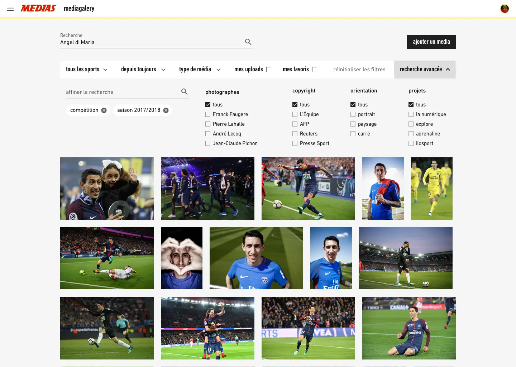Uncheck tous under orientation
Image resolution: width=516 pixels, height=367 pixels.
[x=353, y=105]
